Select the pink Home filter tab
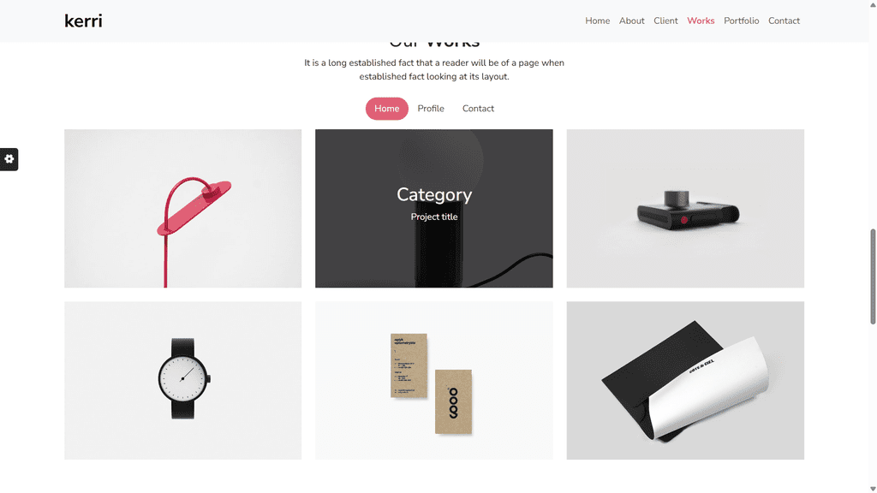The image size is (877, 493). point(387,109)
